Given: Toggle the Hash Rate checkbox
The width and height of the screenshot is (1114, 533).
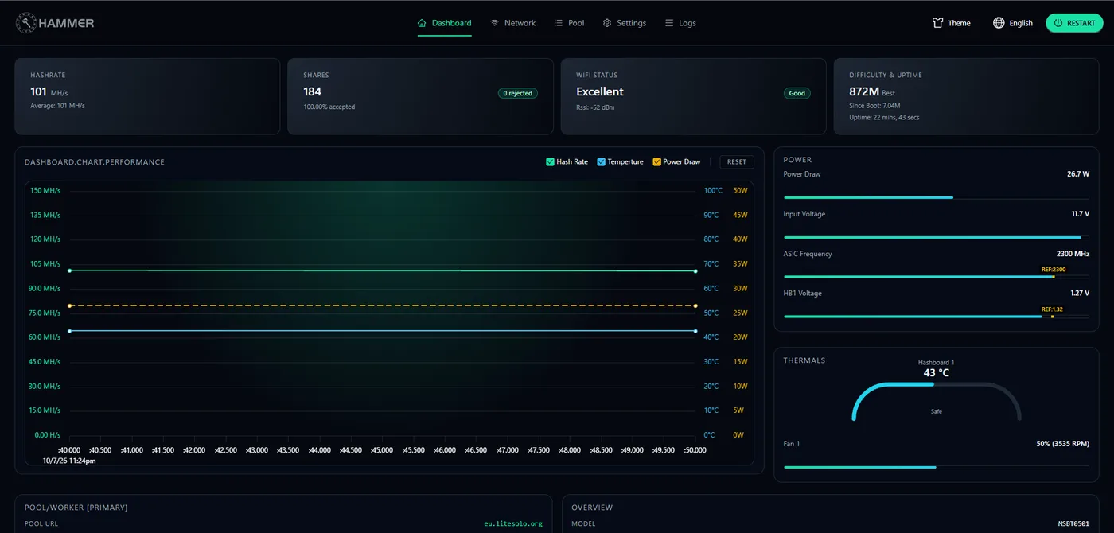Looking at the screenshot, I should pos(550,161).
